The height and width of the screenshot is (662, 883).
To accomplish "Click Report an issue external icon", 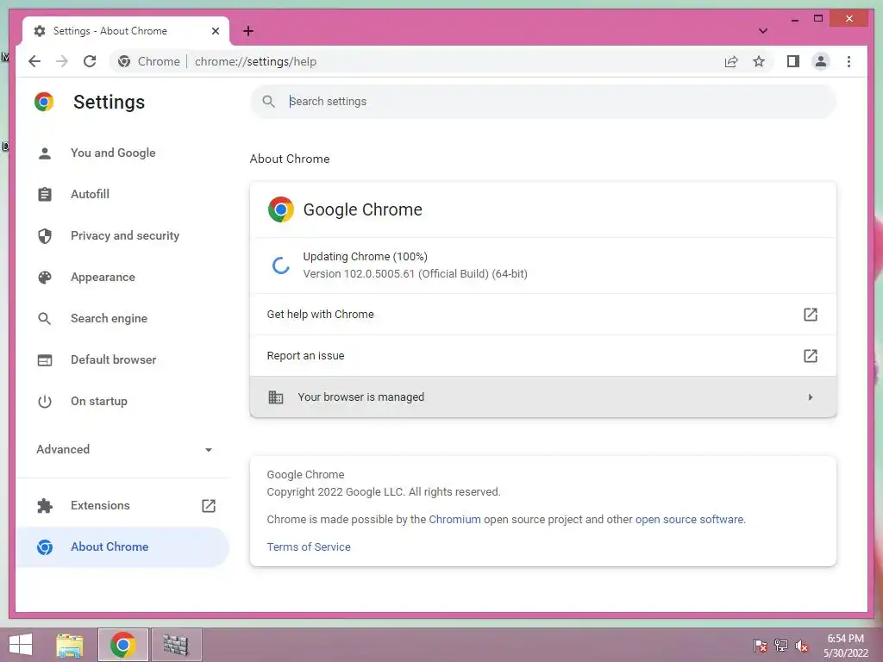I will click(x=811, y=356).
